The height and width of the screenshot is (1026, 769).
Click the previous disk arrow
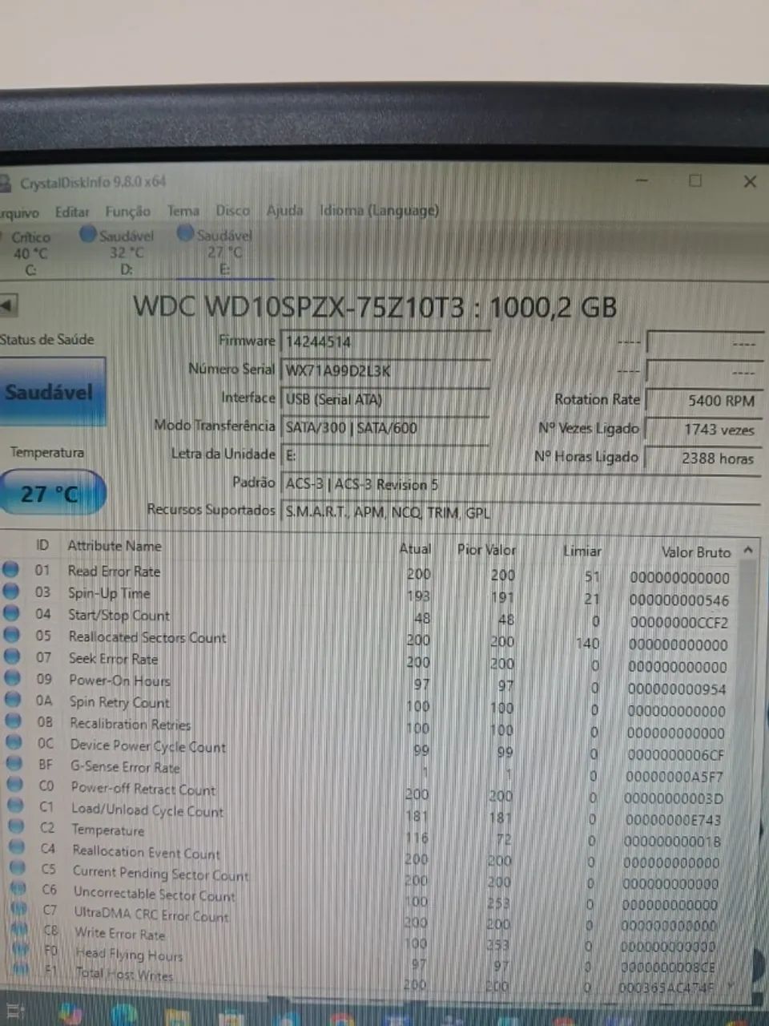(7, 305)
